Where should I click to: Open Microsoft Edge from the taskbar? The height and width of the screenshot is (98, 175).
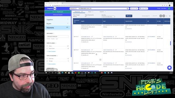(x=62, y=73)
